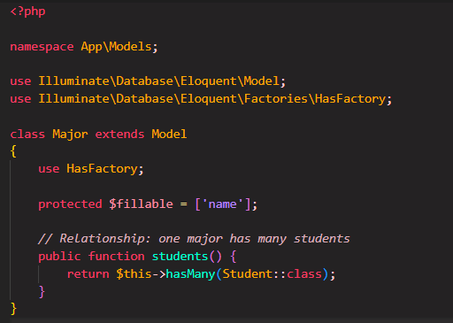Click the $this variable
Screen dimensions: 453x323
(134, 273)
